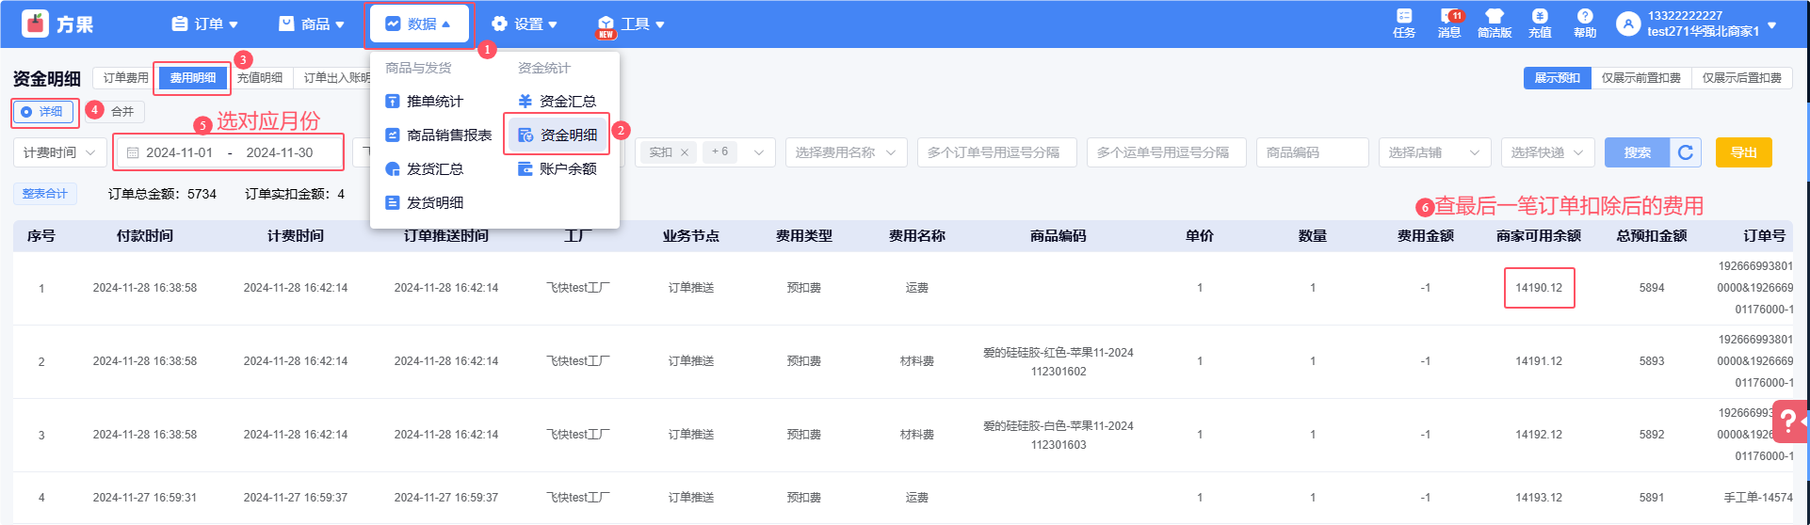Expand the 计费时间 dropdown
The height and width of the screenshot is (525, 1810).
[x=59, y=152]
